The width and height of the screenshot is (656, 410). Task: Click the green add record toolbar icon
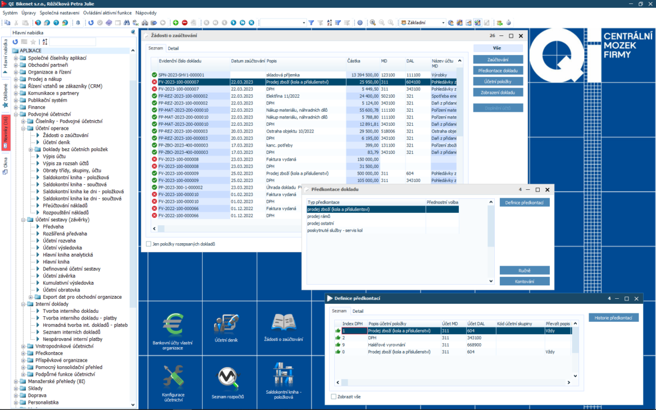tap(176, 23)
